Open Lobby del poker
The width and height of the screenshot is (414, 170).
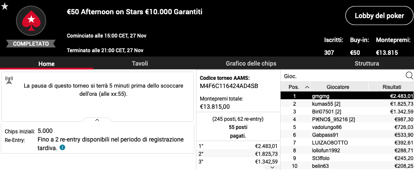tap(379, 16)
